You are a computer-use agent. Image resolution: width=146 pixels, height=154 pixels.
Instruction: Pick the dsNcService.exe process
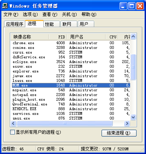(x=71, y=57)
